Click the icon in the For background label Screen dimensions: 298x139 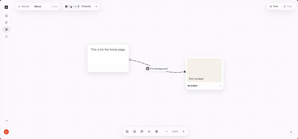(148, 69)
